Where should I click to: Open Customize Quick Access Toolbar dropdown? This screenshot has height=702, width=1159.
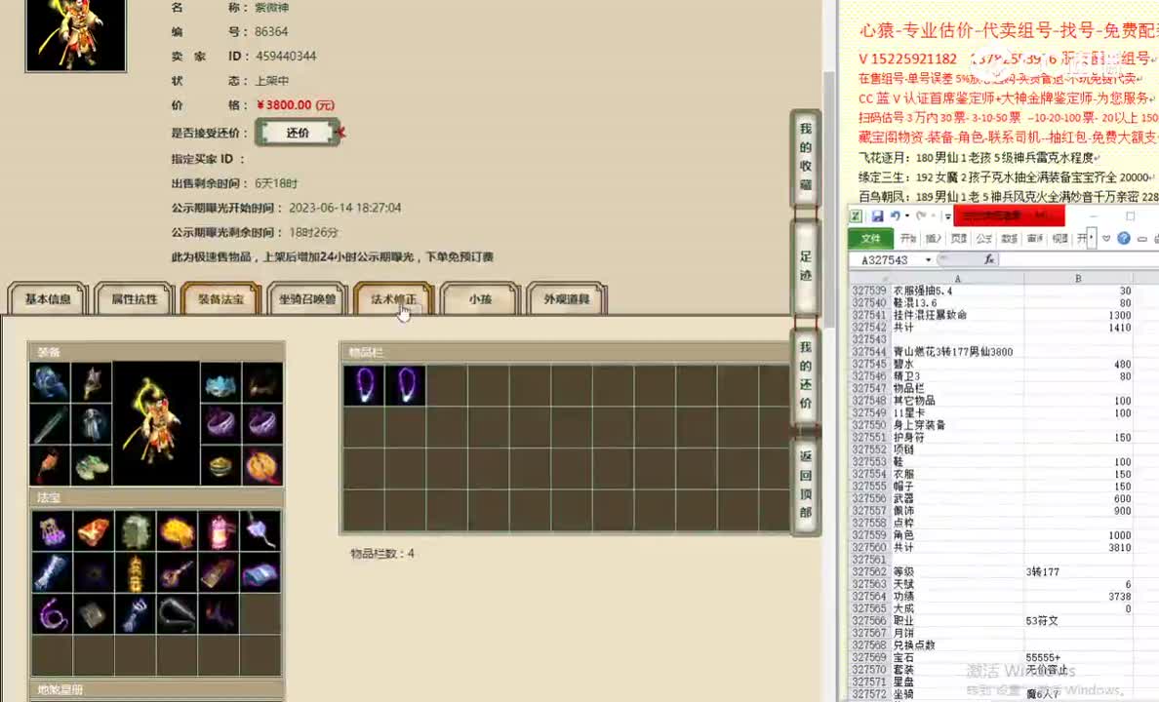947,215
